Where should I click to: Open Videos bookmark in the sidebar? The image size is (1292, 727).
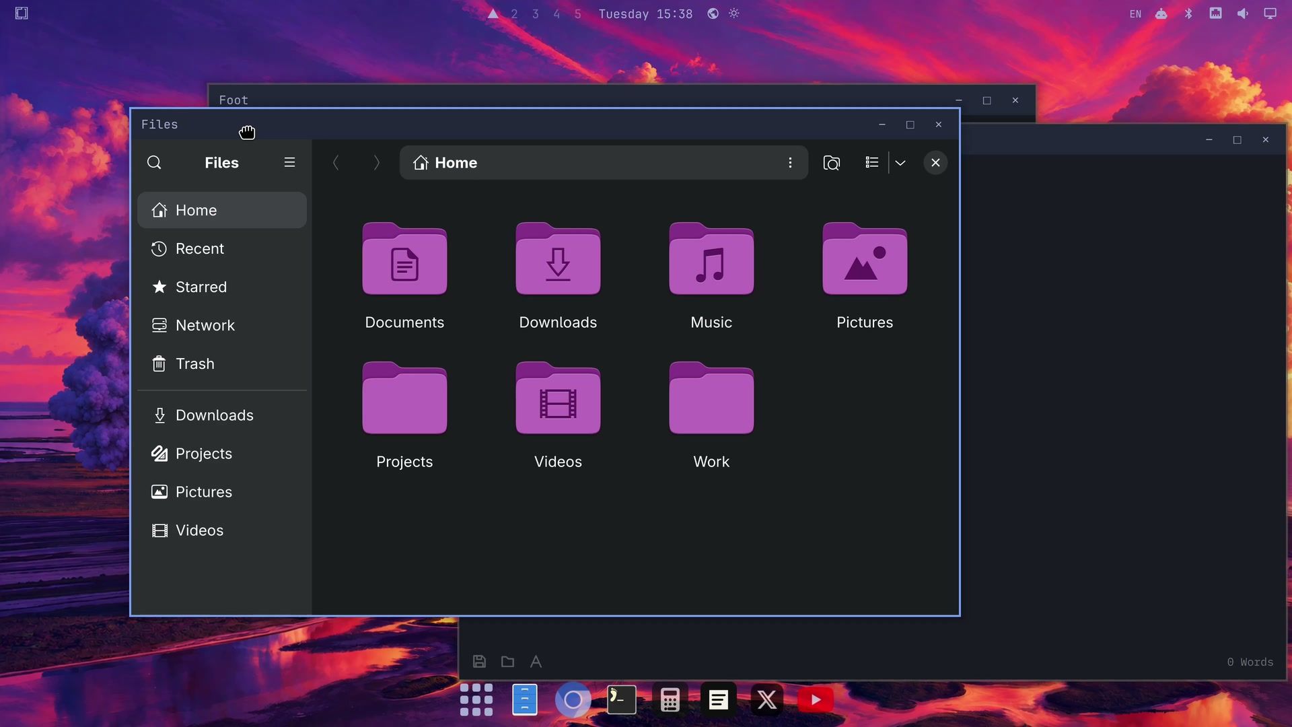[x=222, y=530]
